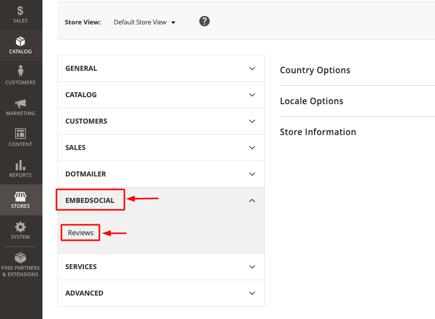Select the Reviews item under EmbedSocial

[x=80, y=233]
